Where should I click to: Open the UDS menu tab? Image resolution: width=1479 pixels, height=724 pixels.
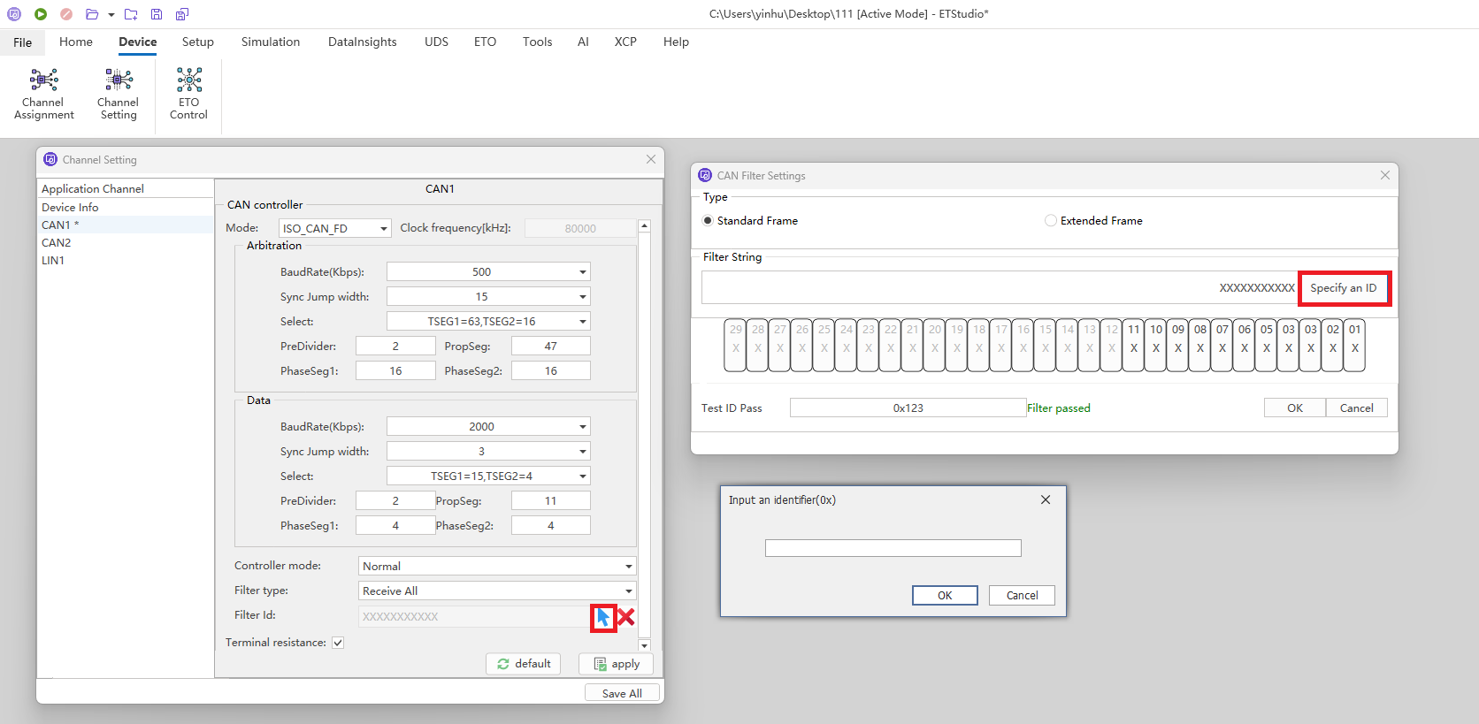(x=436, y=42)
